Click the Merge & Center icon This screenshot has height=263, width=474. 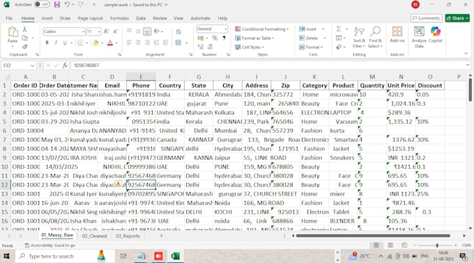point(178,42)
